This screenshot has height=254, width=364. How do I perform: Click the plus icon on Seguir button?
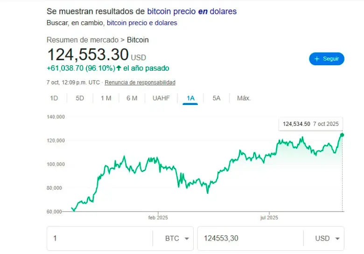pyautogui.click(x=317, y=59)
